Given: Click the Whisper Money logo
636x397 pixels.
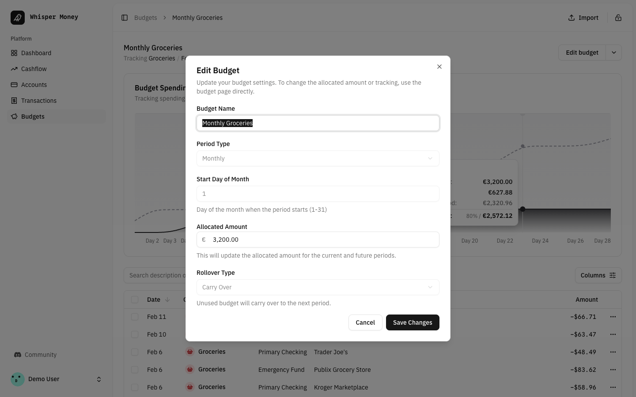Looking at the screenshot, I should [18, 17].
